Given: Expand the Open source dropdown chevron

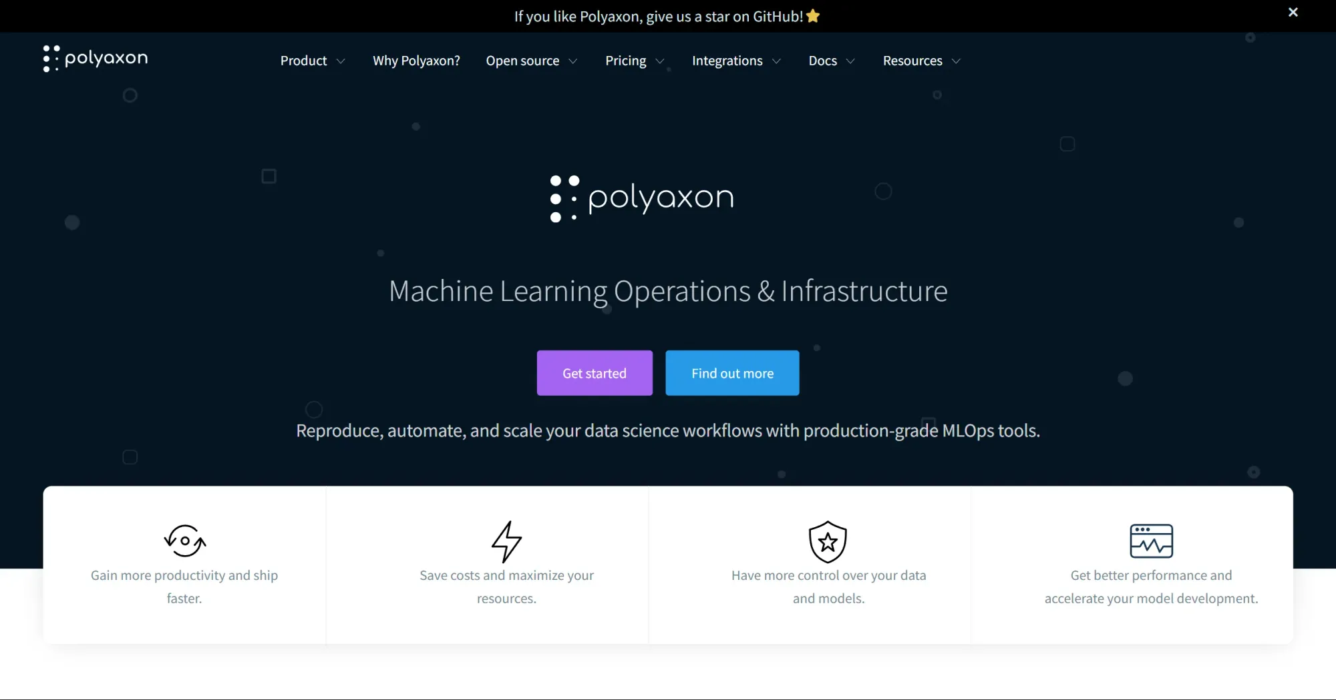Looking at the screenshot, I should point(573,61).
